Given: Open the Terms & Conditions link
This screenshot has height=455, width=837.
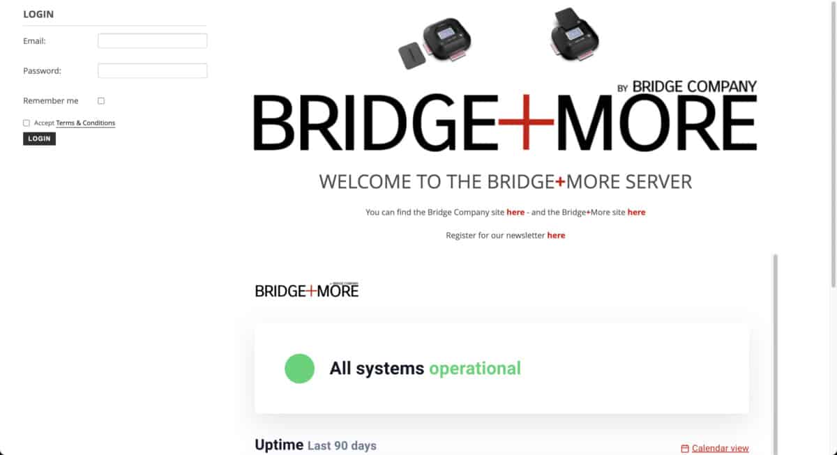Looking at the screenshot, I should click(x=86, y=123).
